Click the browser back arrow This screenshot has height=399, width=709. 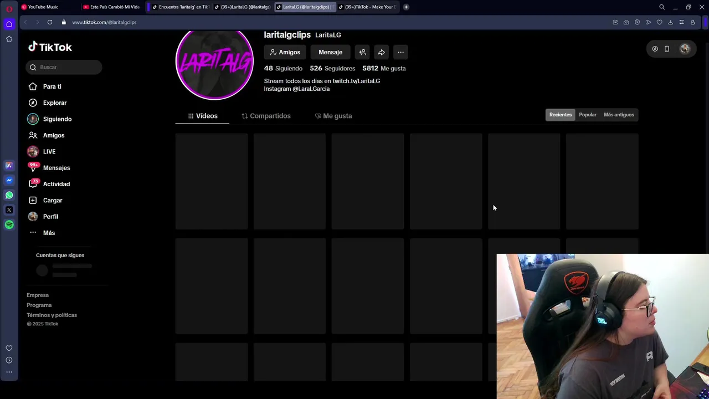coord(25,22)
